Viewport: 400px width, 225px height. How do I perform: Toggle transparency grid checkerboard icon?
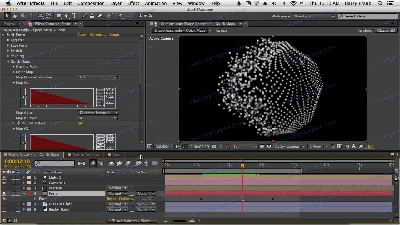269,146
